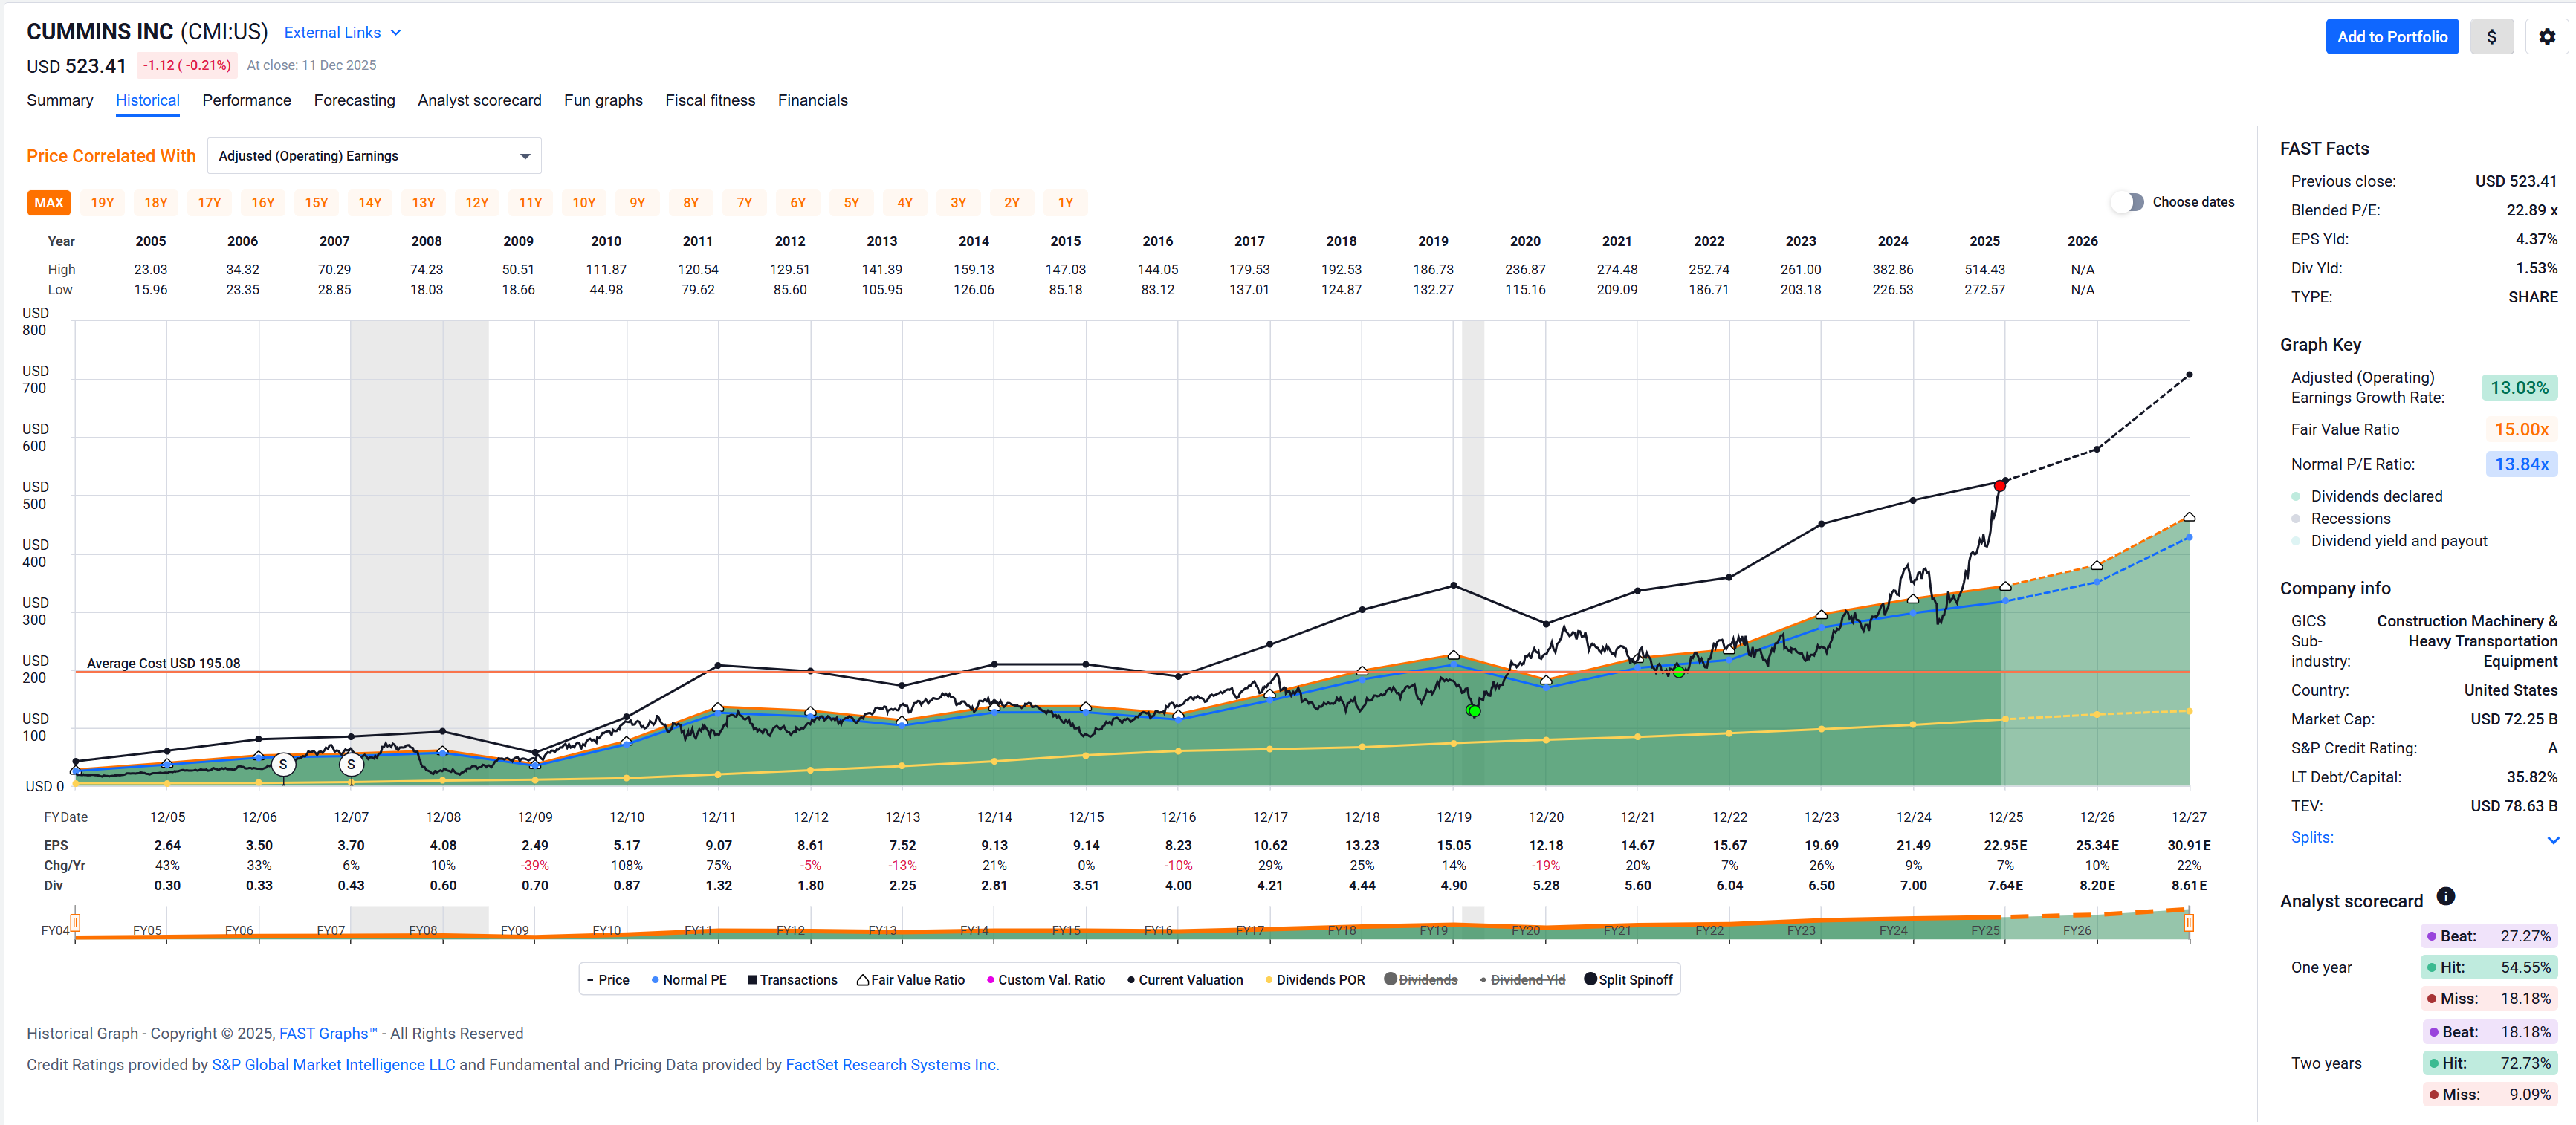Screen dimensions: 2576x1125
Task: Expand the External Links menu
Action: pos(342,33)
